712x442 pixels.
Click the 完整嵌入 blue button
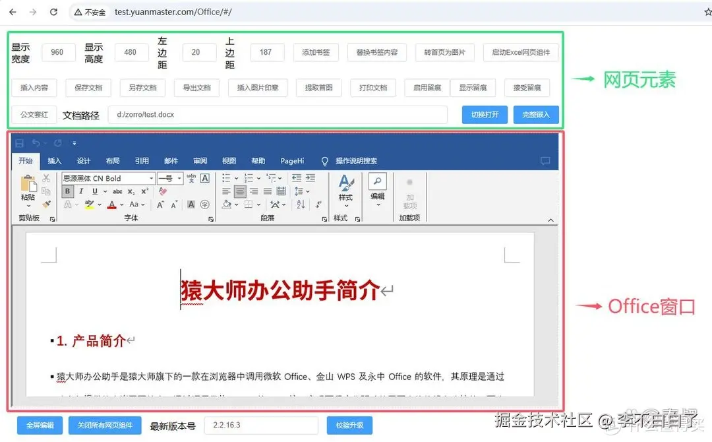click(x=536, y=115)
